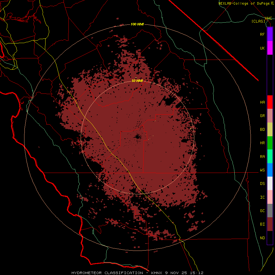Click the HA legend label
This screenshot has width=275, height=275.
tap(262, 102)
